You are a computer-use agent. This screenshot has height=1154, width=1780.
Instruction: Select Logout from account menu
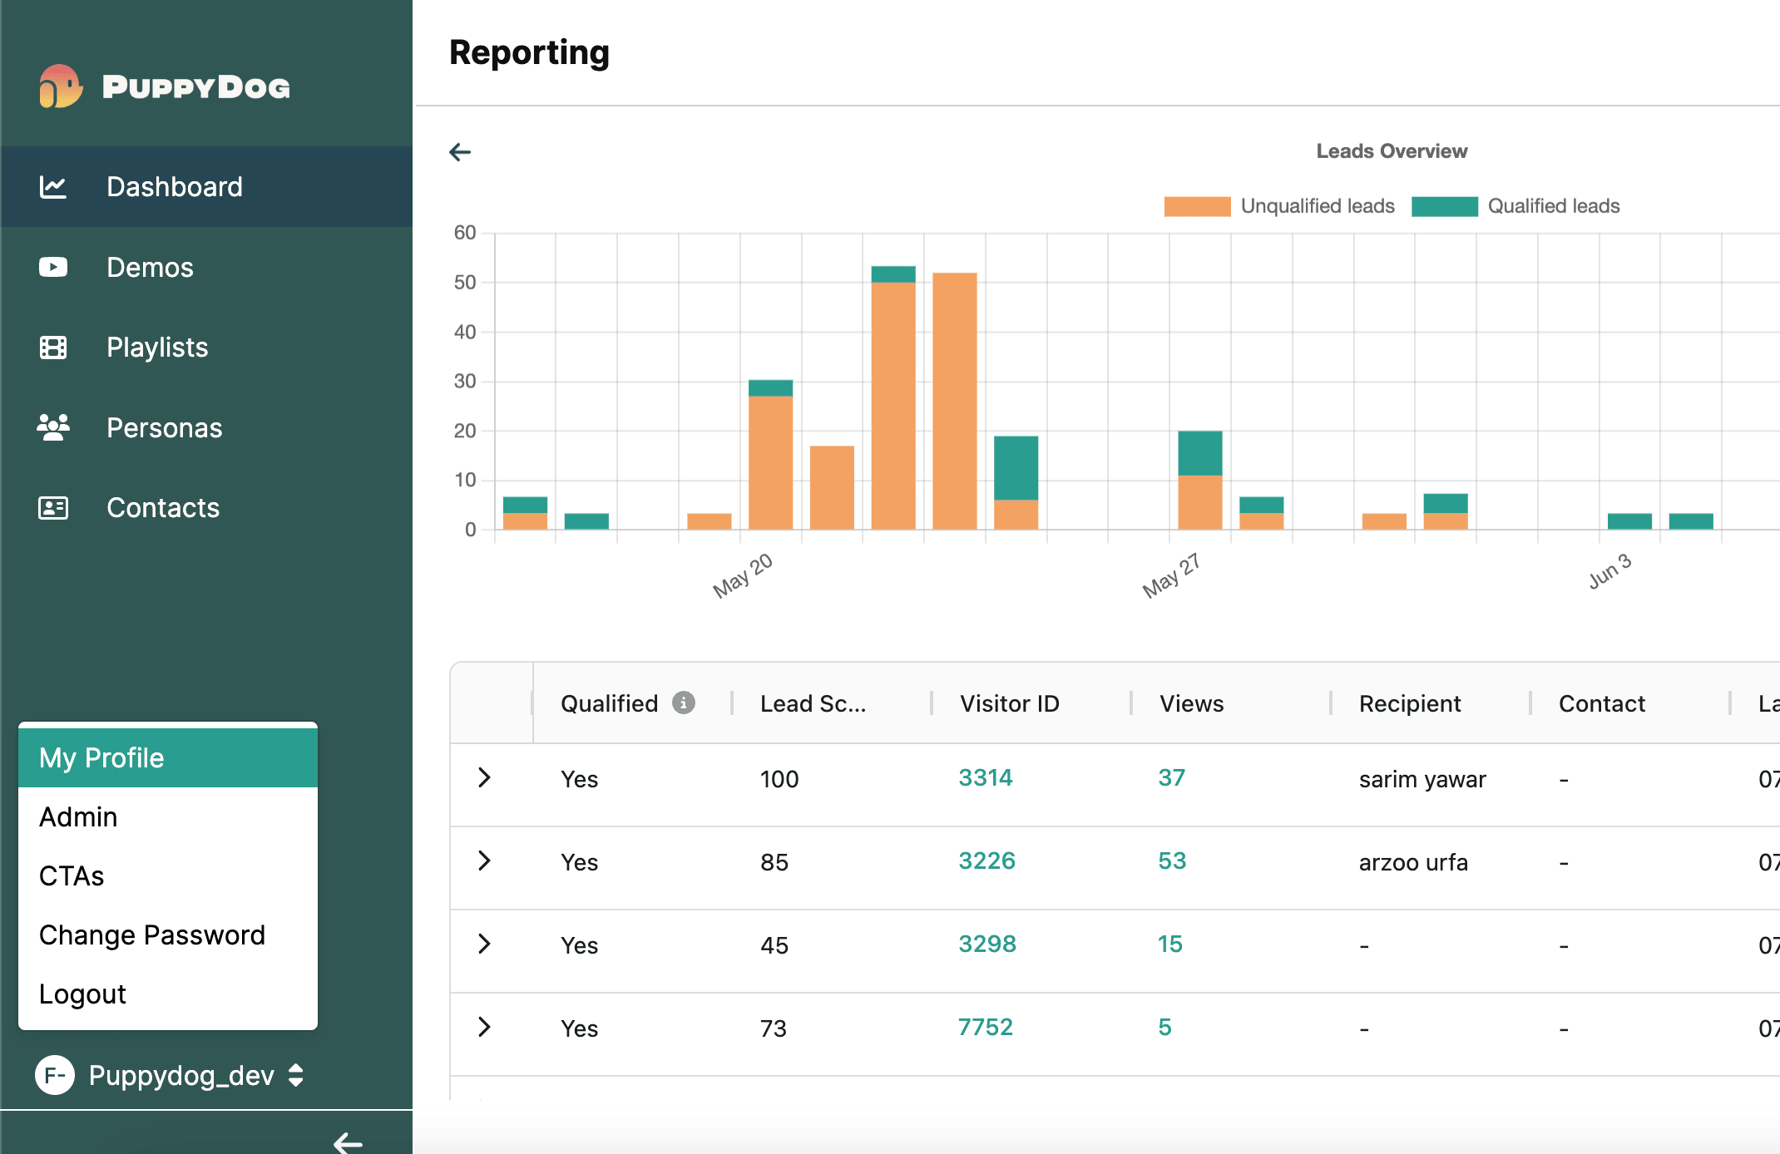click(x=82, y=994)
